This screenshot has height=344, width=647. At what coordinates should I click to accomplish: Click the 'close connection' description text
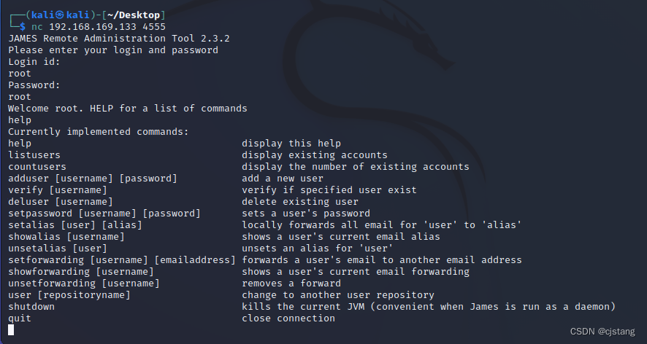tap(288, 318)
